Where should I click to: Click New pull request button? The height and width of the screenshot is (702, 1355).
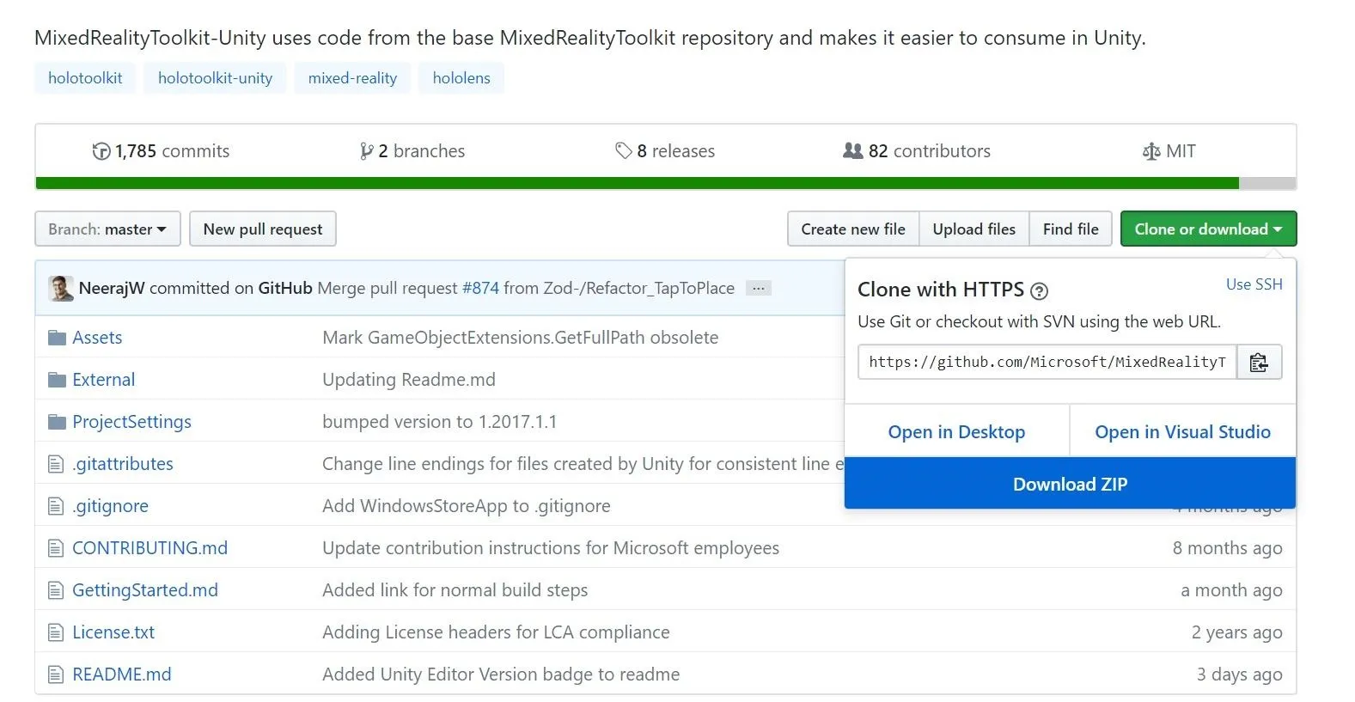263,229
